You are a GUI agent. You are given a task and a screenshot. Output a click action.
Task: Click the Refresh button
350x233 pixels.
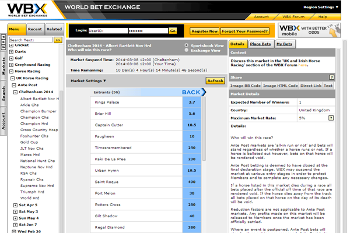point(215,81)
